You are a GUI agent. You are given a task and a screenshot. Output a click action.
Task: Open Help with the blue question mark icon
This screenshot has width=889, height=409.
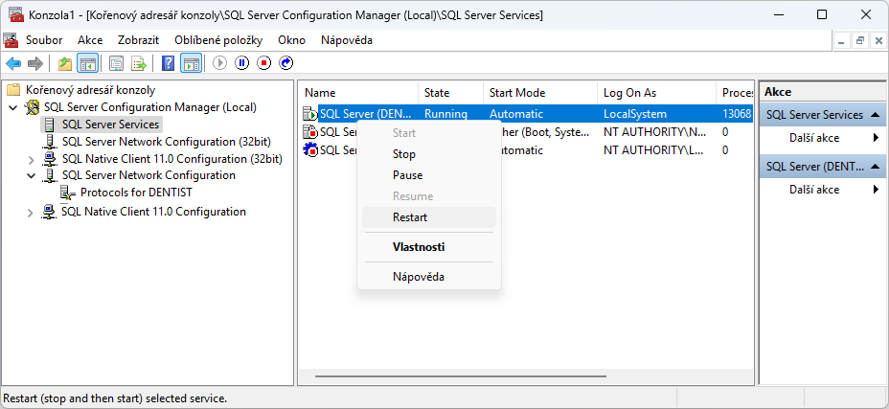tap(168, 63)
